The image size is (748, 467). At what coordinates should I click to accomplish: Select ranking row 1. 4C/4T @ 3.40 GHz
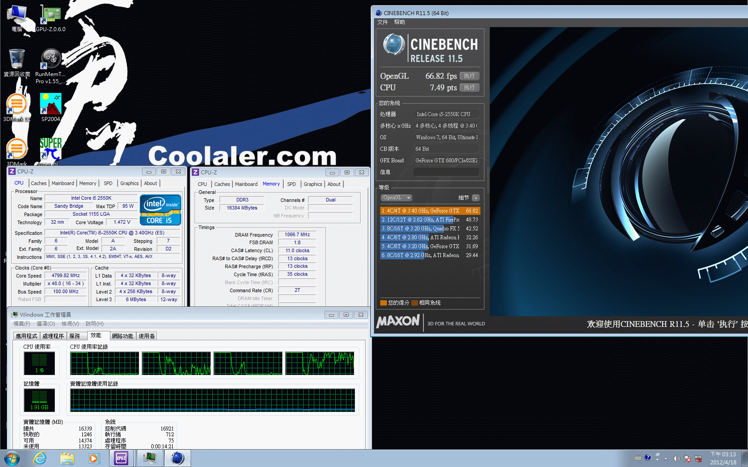point(430,211)
